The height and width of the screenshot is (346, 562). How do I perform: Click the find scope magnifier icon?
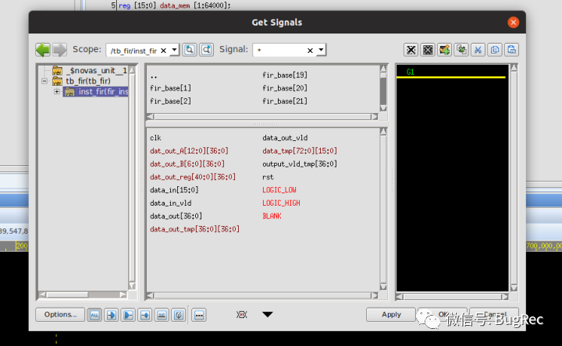(x=190, y=50)
